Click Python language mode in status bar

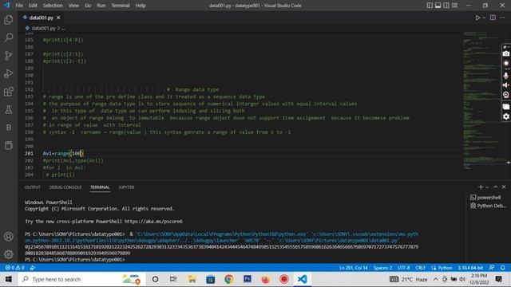coord(445,268)
